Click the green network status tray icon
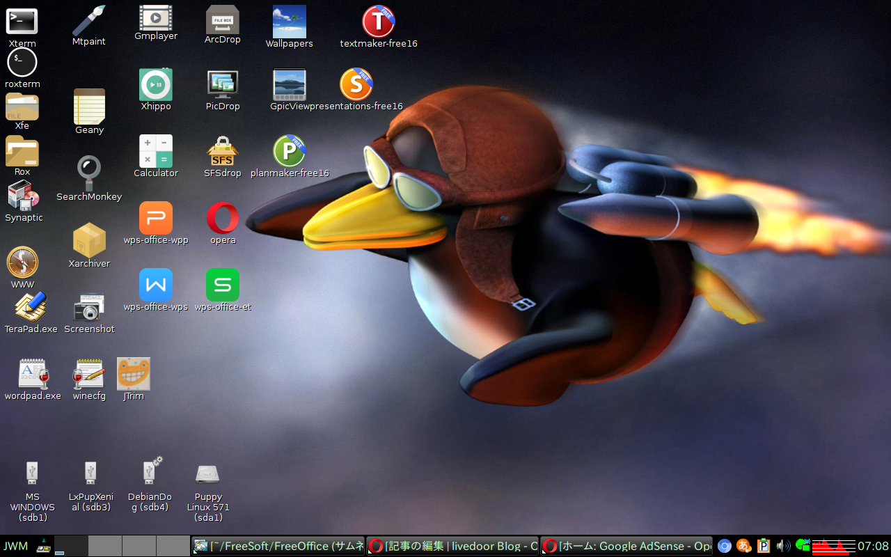 point(803,545)
